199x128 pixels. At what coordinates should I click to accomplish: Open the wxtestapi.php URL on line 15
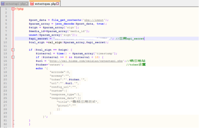point(86,61)
